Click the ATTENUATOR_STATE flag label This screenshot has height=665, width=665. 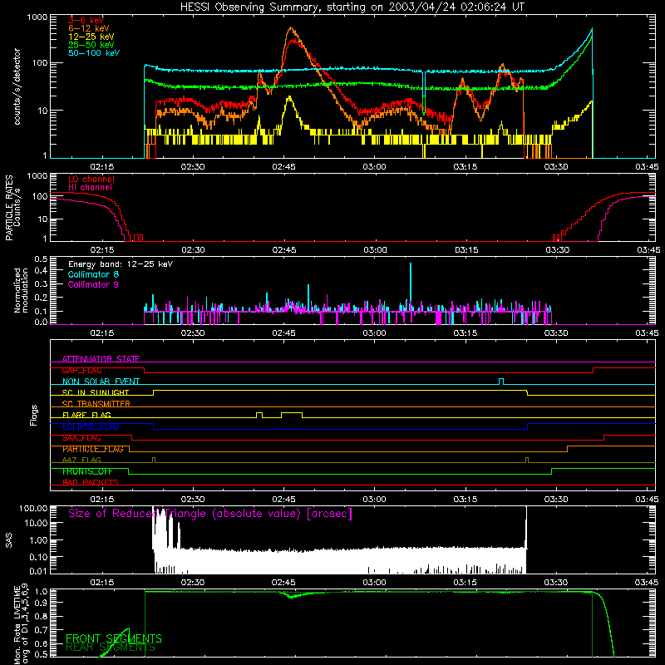pyautogui.click(x=101, y=359)
